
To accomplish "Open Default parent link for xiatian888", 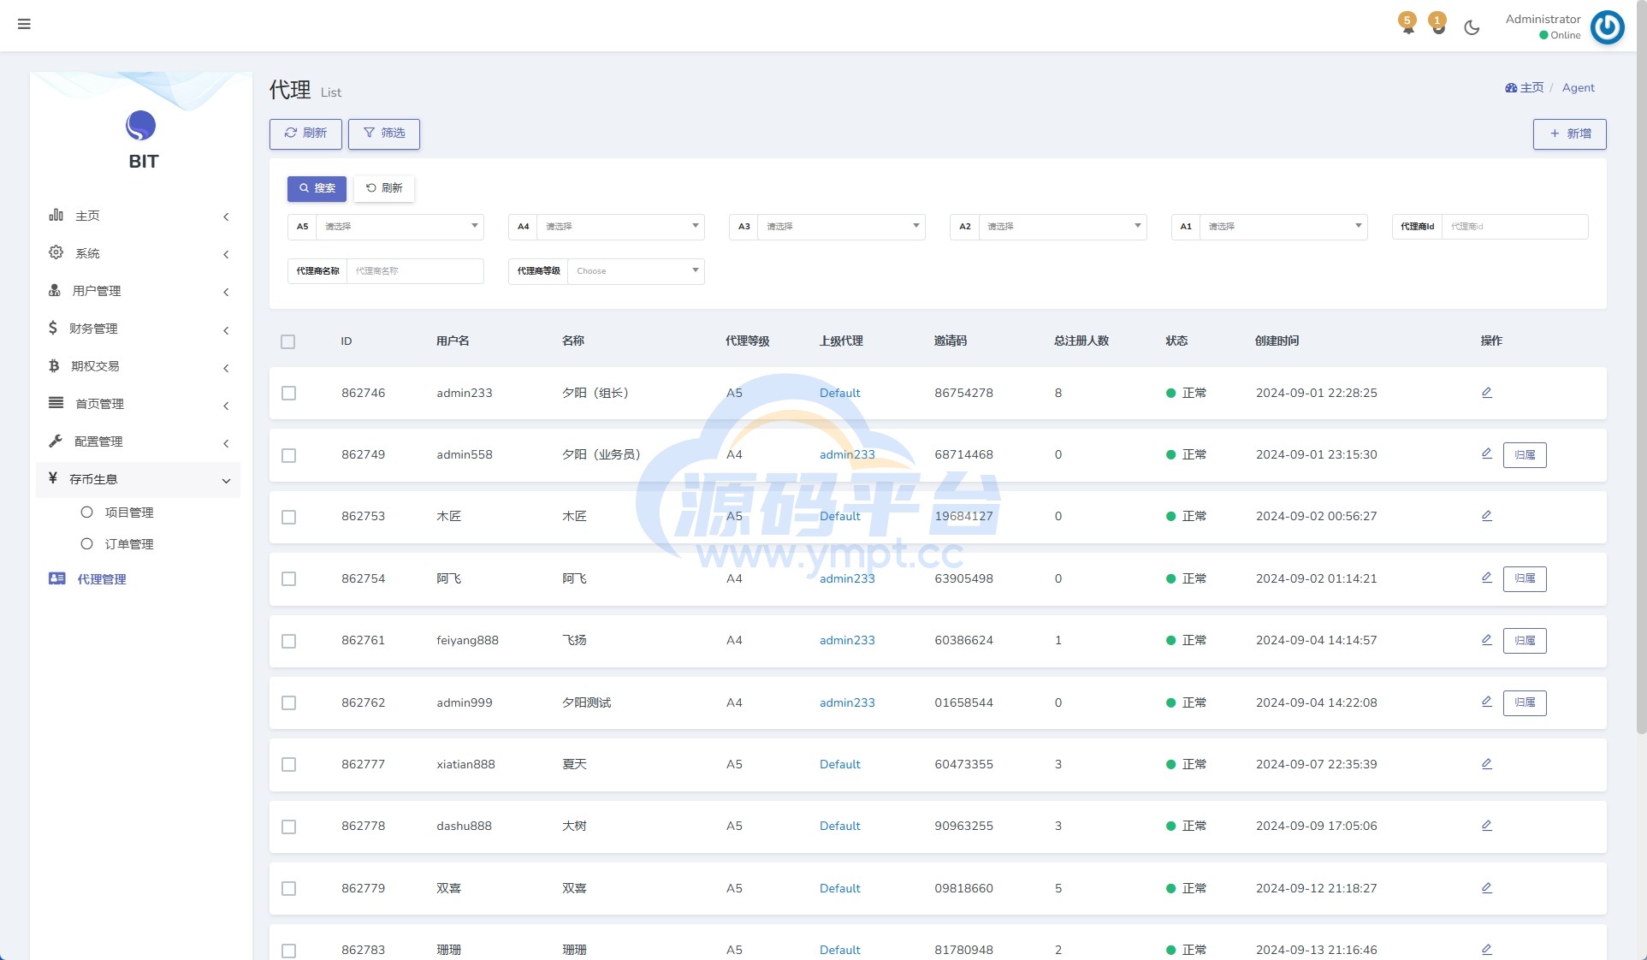I will coord(839,765).
